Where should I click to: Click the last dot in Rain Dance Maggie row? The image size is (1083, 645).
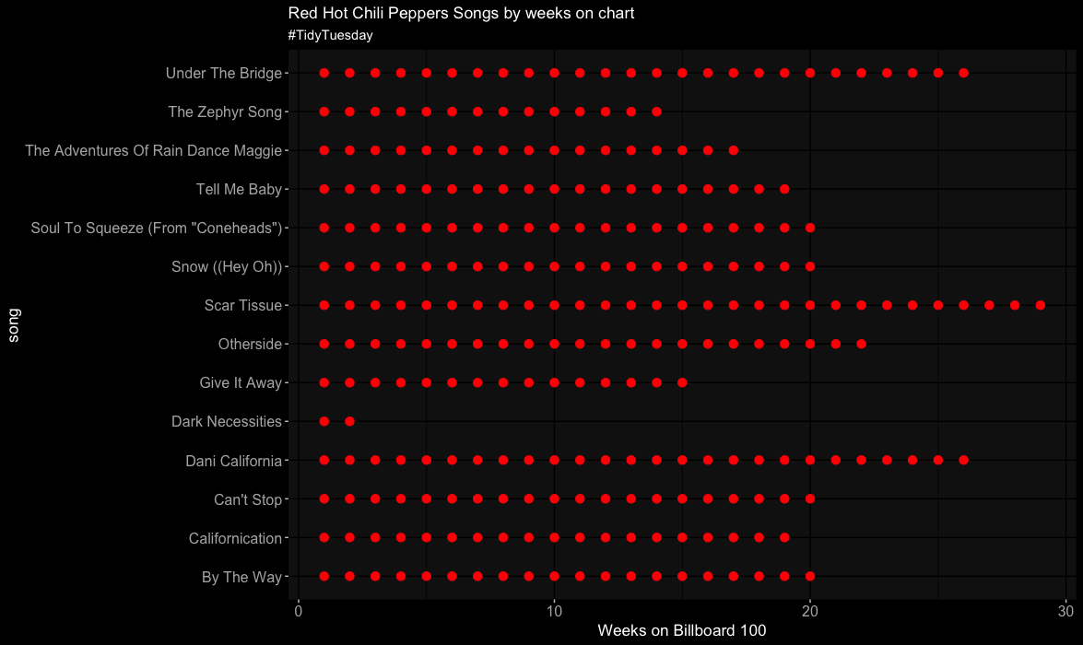[x=734, y=150]
